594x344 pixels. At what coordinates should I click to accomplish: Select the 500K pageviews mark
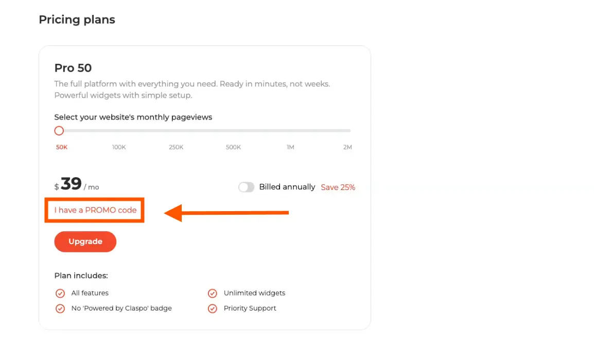point(233,147)
